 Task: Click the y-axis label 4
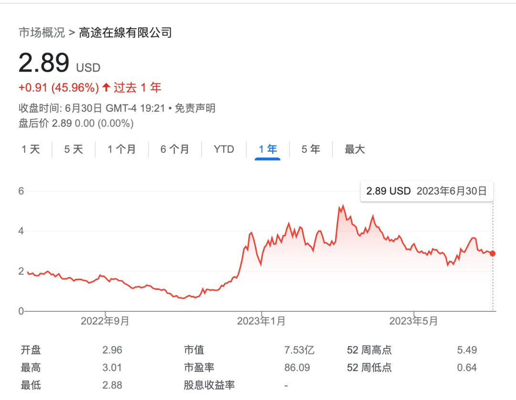click(21, 231)
